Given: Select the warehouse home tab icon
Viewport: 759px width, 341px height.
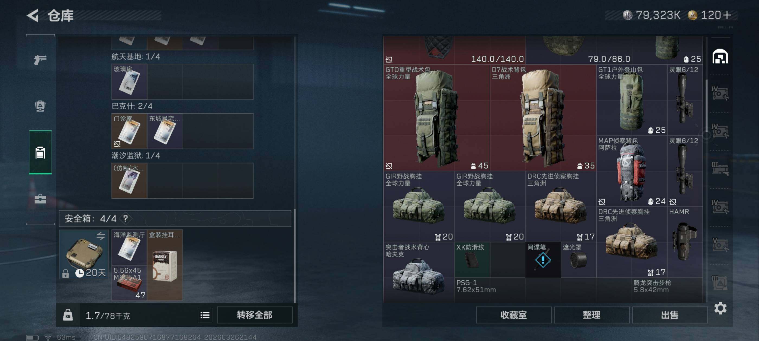Looking at the screenshot, I should point(720,57).
